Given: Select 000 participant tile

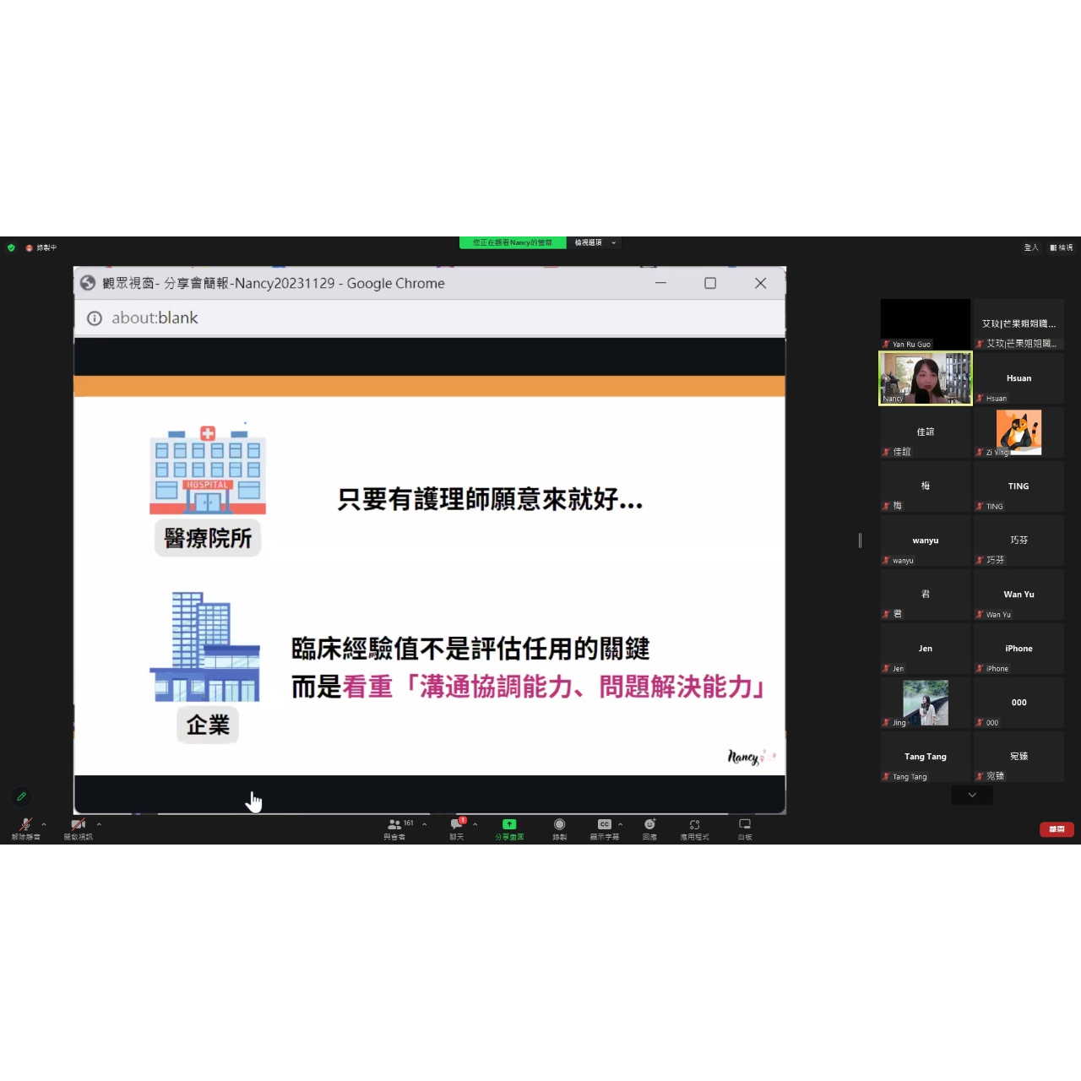Looking at the screenshot, I should pyautogui.click(x=1019, y=703).
